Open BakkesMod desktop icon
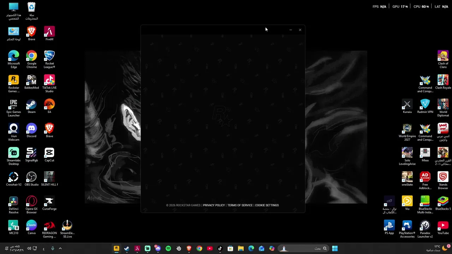 [x=31, y=82]
